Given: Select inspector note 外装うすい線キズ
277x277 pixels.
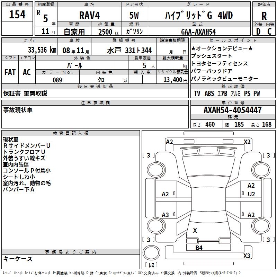Looking at the screenshot, I should pyautogui.click(x=24, y=158).
